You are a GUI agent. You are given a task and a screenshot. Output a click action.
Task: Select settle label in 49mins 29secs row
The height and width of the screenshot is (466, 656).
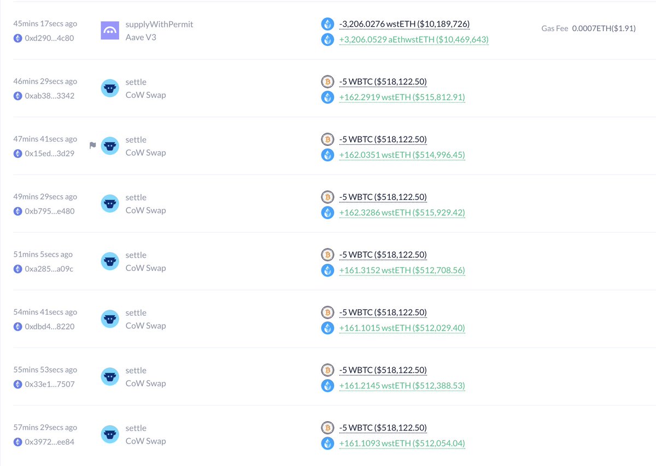(136, 197)
